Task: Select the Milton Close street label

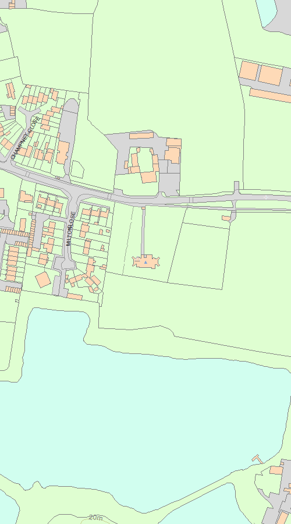Action: (x=69, y=228)
